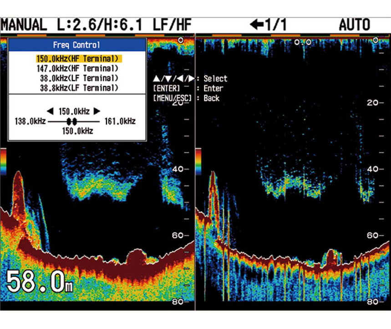Click the left panel color scale bar
This screenshot has width=391, height=329.
[3, 162]
